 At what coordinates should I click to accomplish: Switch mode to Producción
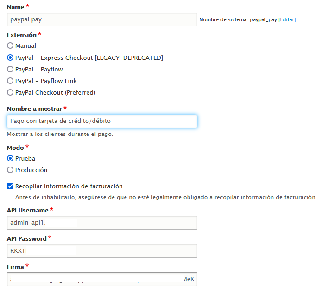pyautogui.click(x=10, y=170)
